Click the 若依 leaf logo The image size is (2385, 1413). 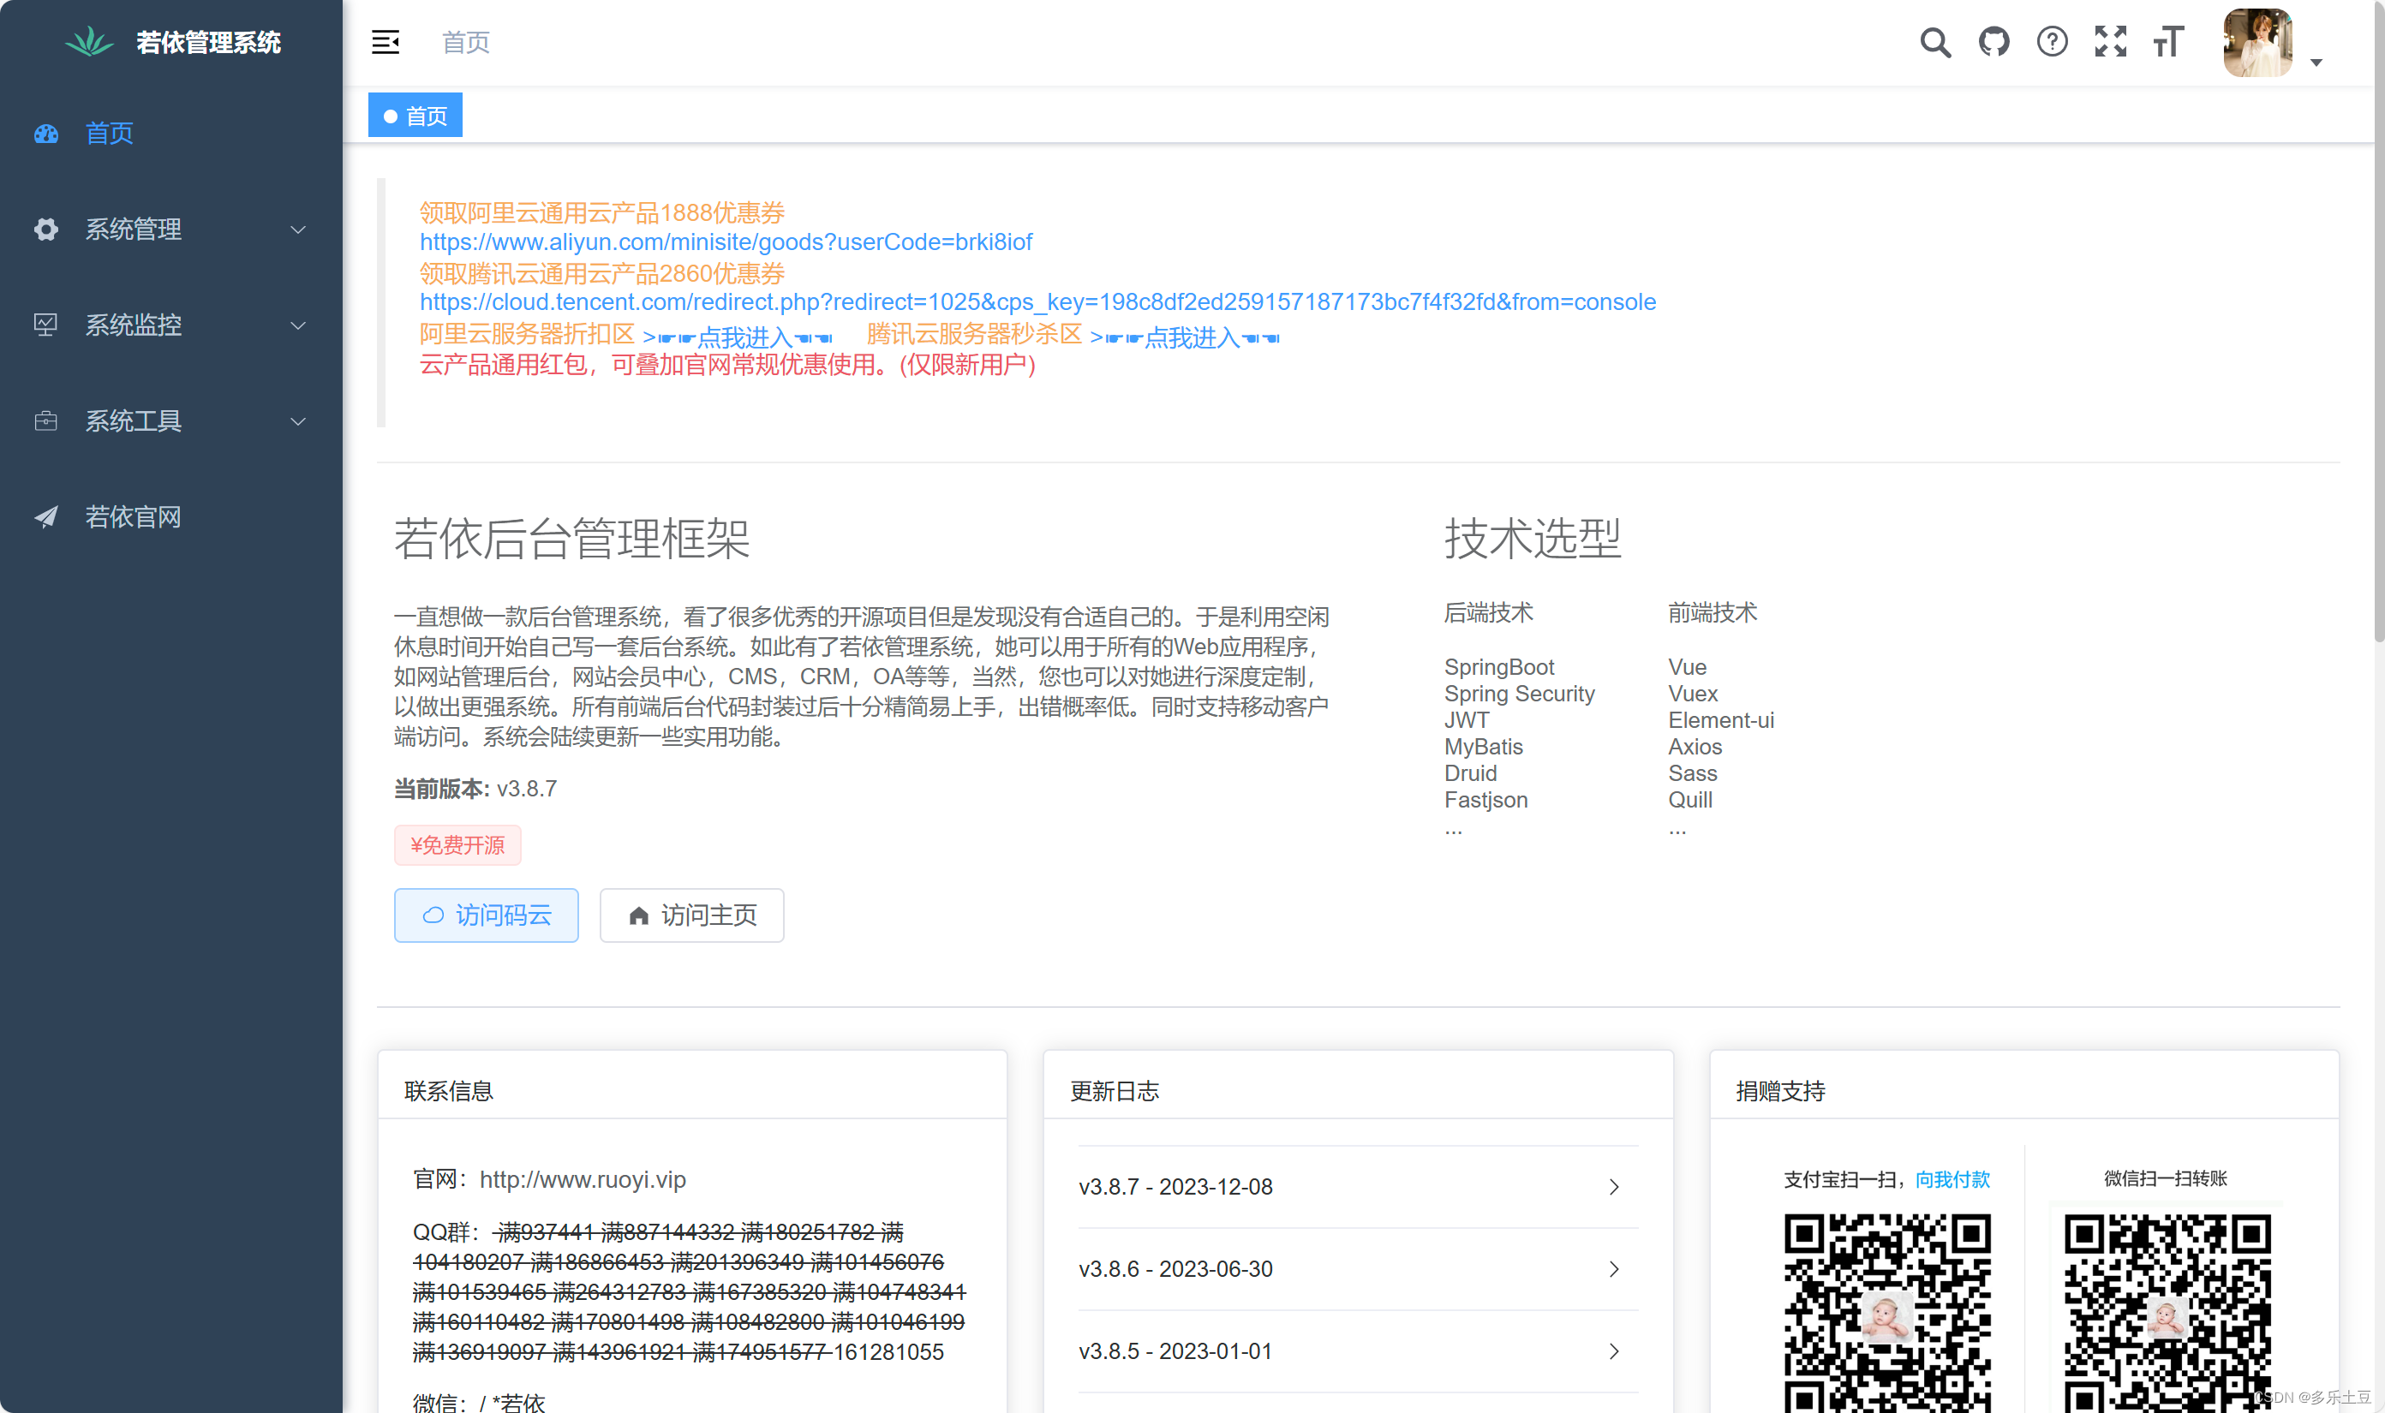tap(90, 42)
